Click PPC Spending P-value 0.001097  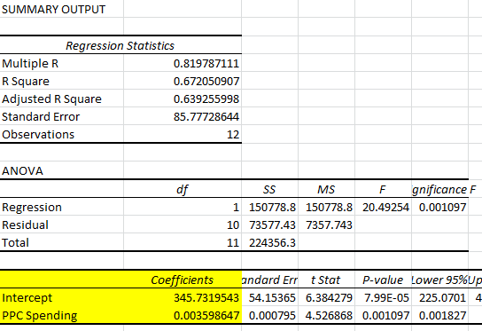(383, 315)
